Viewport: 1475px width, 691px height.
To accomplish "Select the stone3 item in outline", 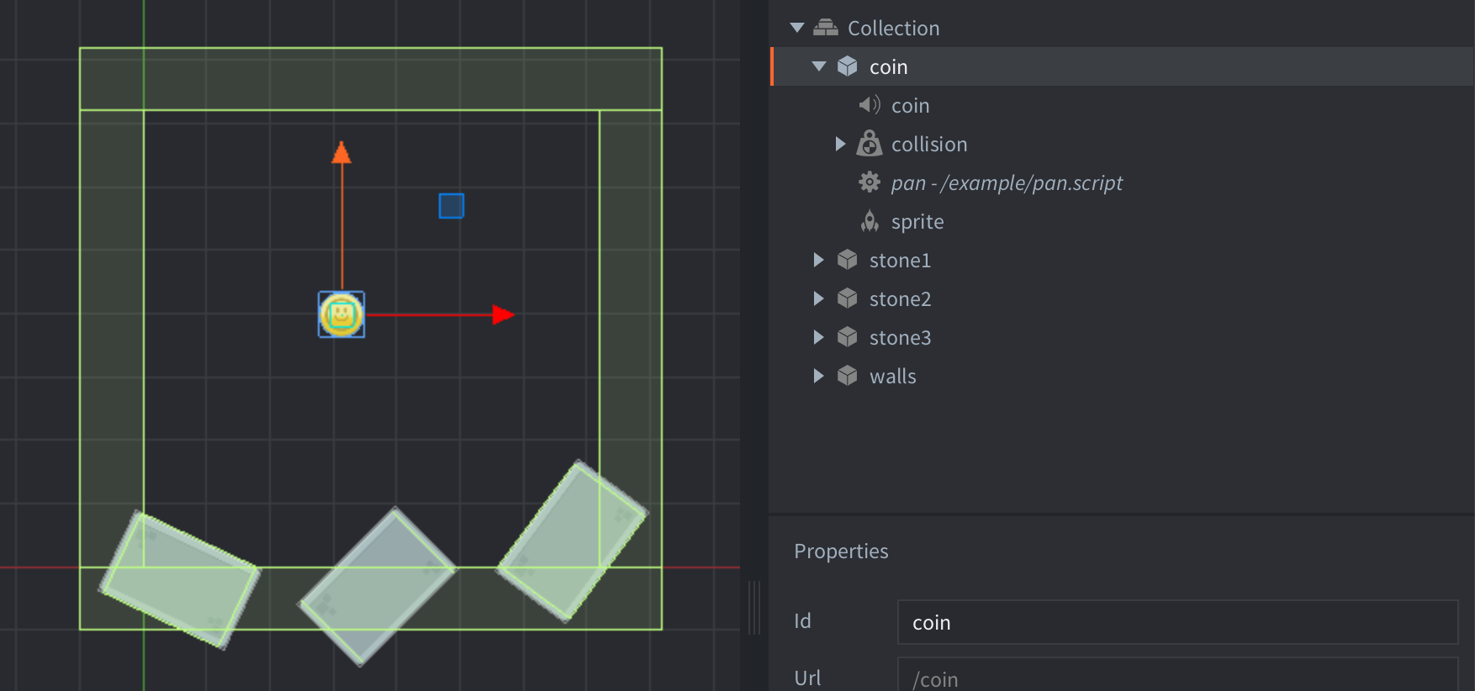I will [x=900, y=338].
